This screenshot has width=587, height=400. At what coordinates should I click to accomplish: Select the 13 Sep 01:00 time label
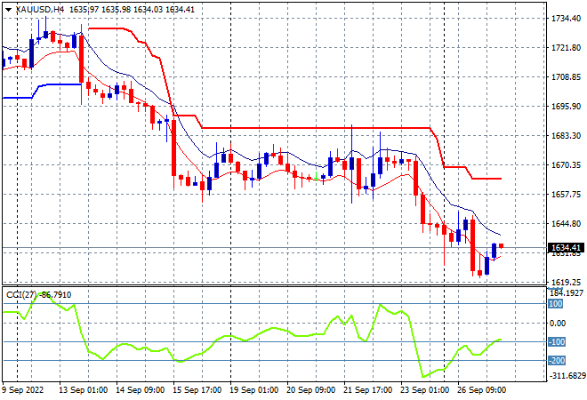point(84,390)
